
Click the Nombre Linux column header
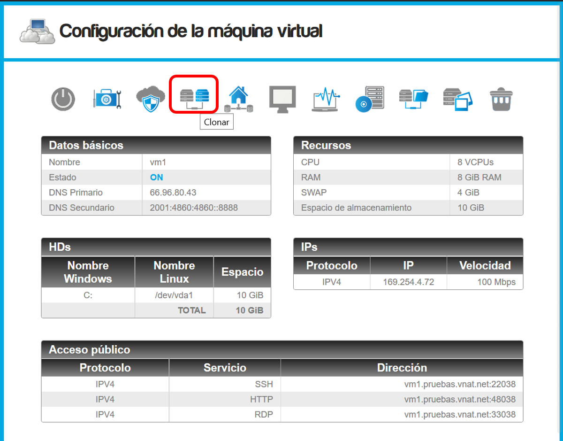coord(174,272)
